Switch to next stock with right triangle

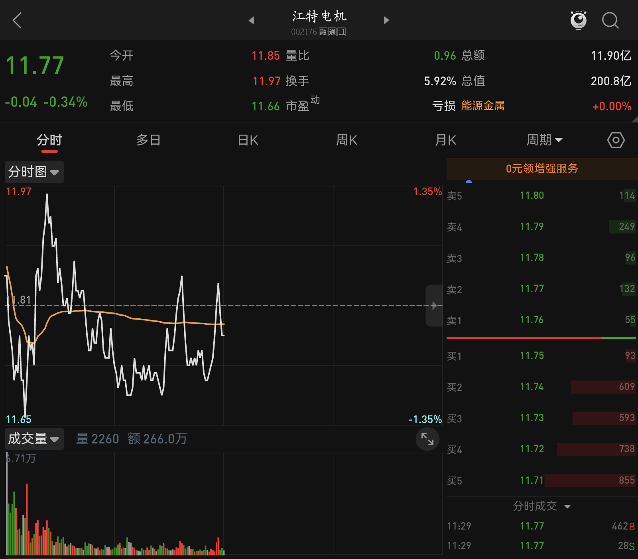click(x=386, y=20)
